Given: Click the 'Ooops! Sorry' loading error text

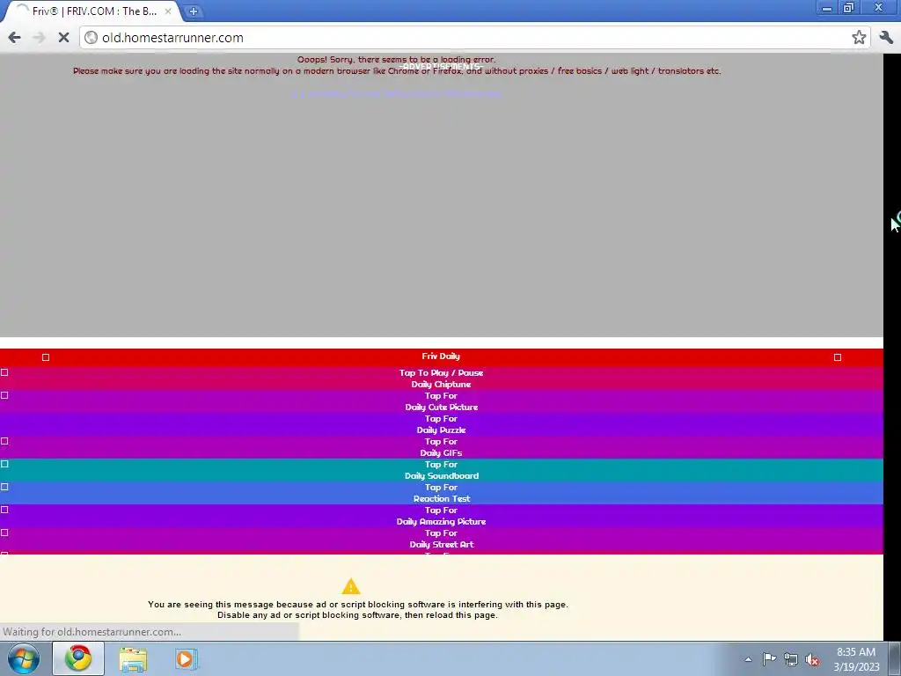Looking at the screenshot, I should pos(397,60).
